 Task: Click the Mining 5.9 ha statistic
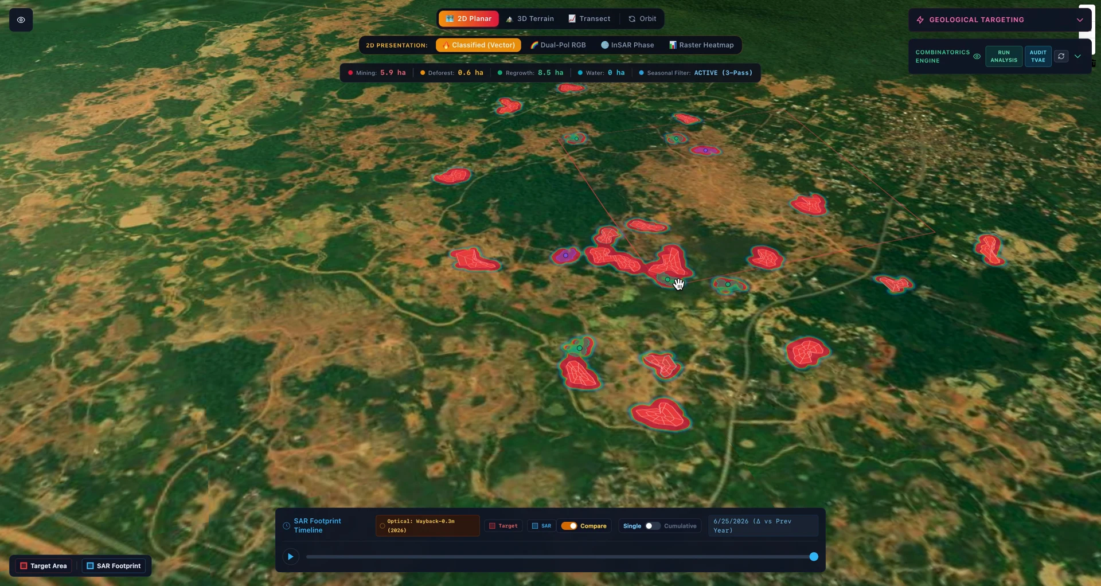pyautogui.click(x=377, y=73)
